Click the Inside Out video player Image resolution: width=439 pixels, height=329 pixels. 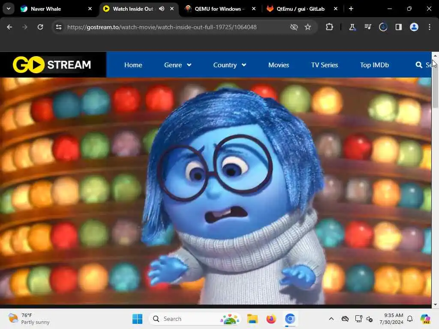pos(216,191)
